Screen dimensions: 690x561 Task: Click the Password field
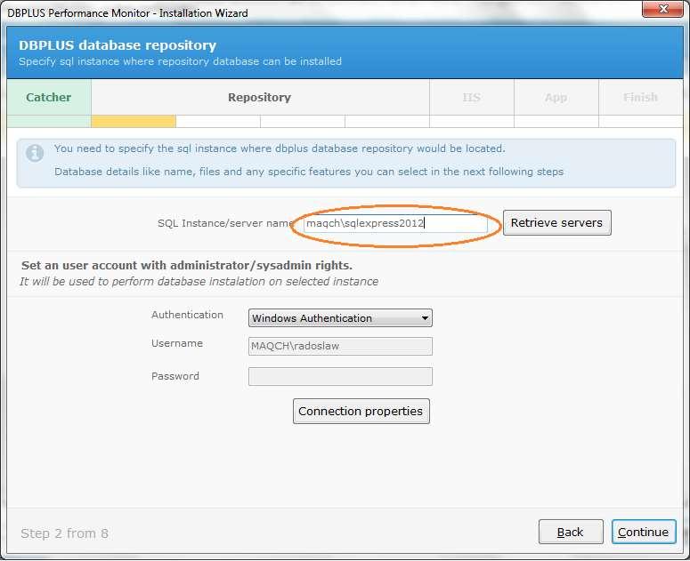click(340, 376)
